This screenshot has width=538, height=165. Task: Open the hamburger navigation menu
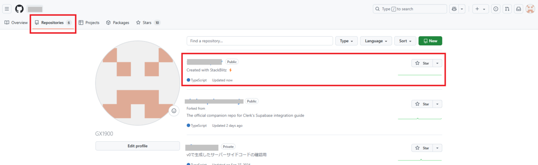point(7,9)
